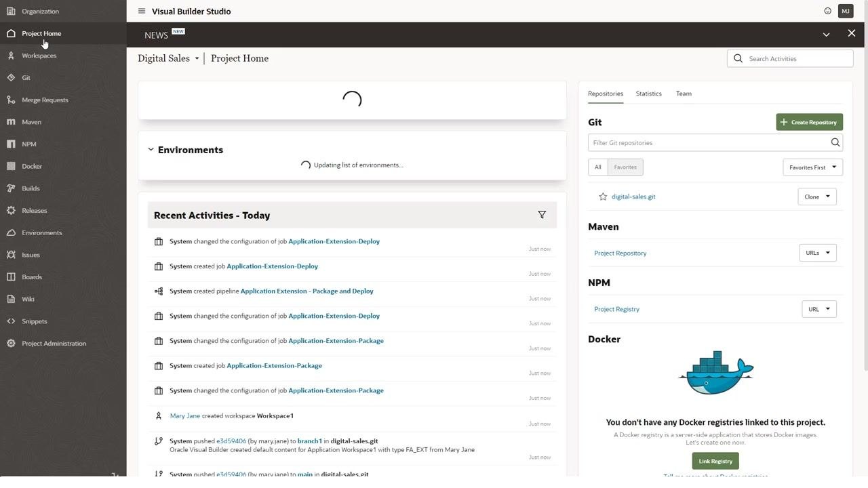Open the Merge Requests sidebar icon

pos(11,100)
